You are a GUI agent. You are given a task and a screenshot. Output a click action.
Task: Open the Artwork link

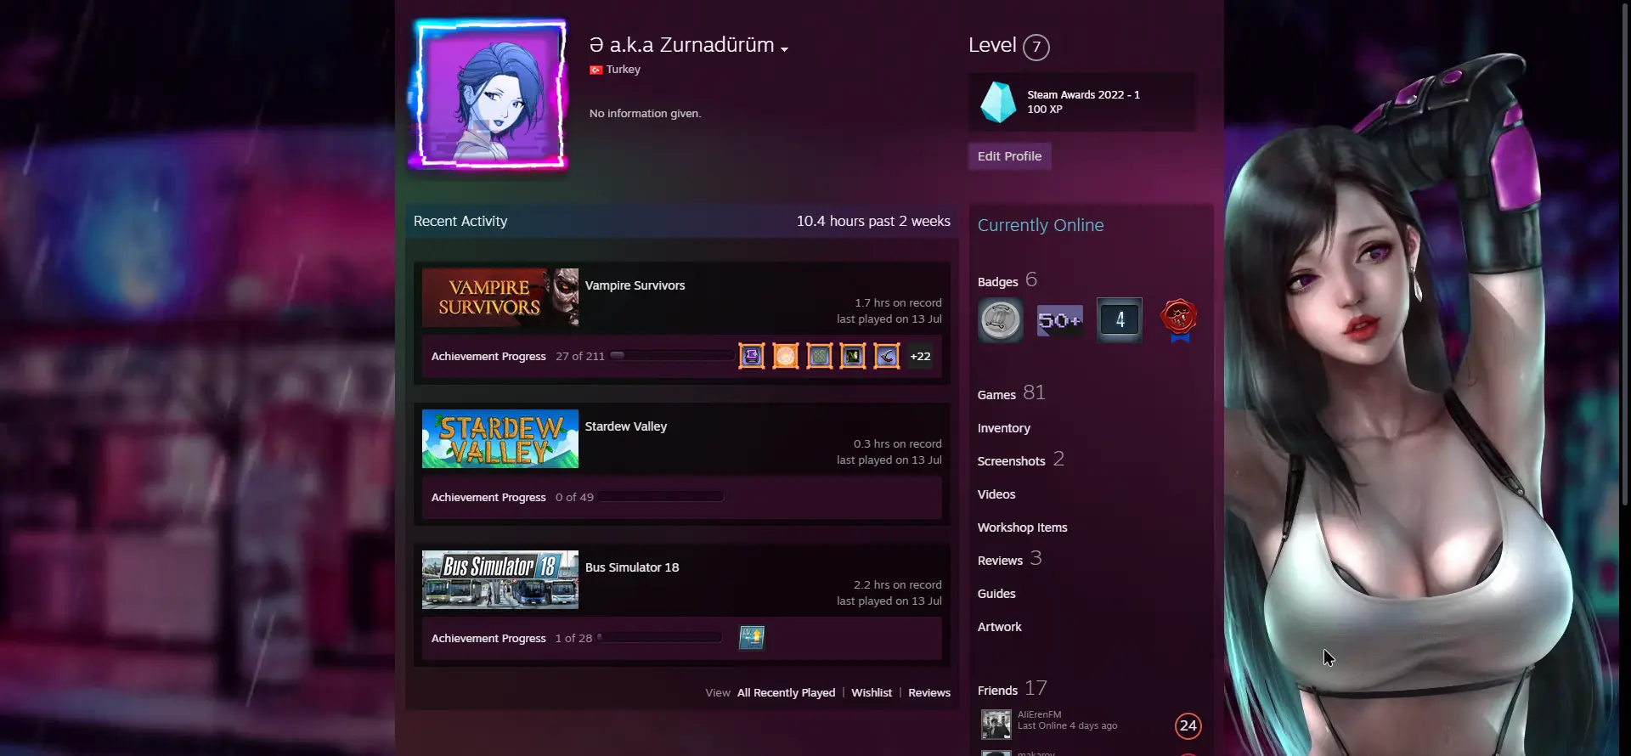coord(1000,627)
